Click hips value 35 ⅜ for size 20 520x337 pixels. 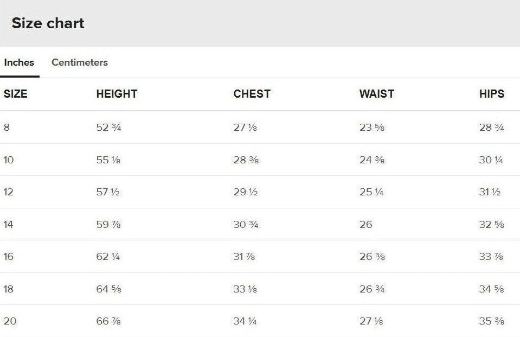click(x=491, y=321)
